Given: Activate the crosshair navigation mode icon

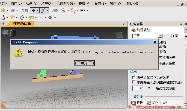Looking at the screenshot, I should 33,10.
